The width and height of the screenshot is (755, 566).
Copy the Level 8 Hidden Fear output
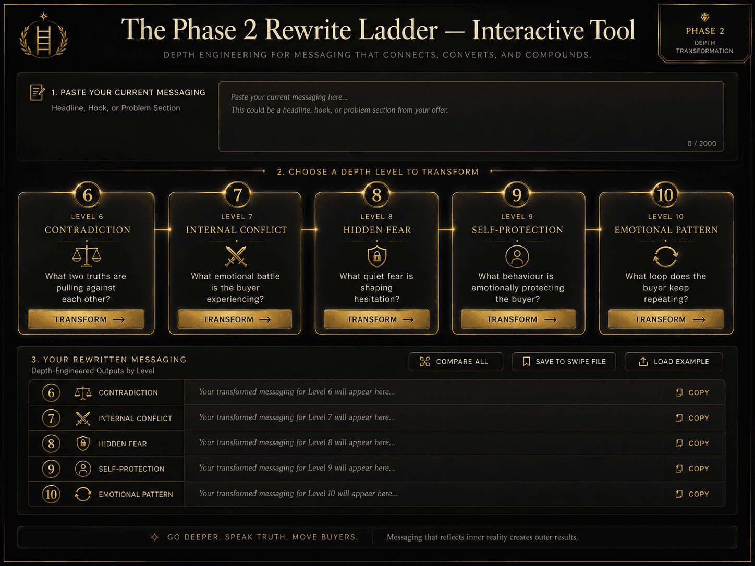[692, 443]
